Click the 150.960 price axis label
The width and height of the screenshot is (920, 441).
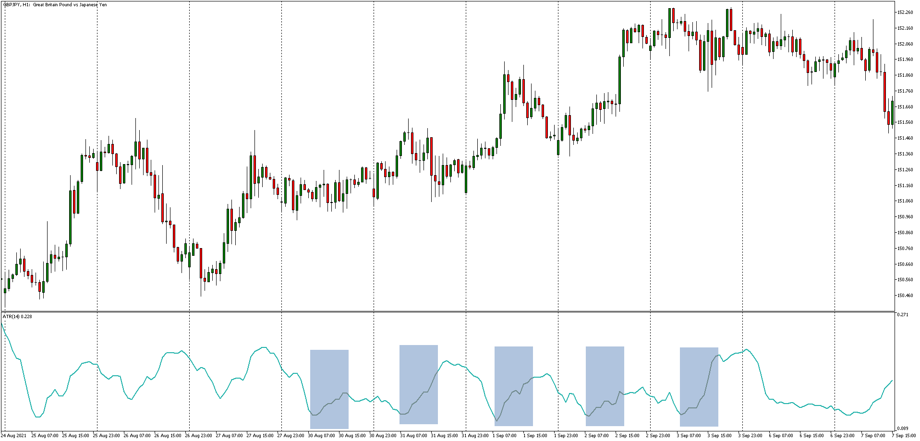pos(905,217)
